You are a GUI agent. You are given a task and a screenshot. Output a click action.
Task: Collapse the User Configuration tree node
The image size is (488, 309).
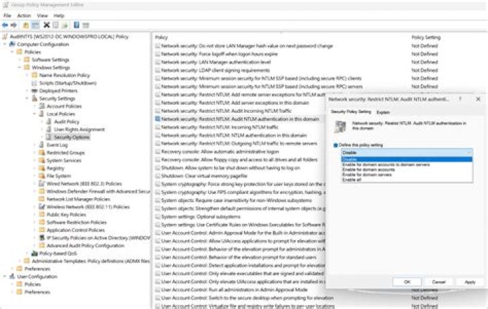click(x=5, y=277)
